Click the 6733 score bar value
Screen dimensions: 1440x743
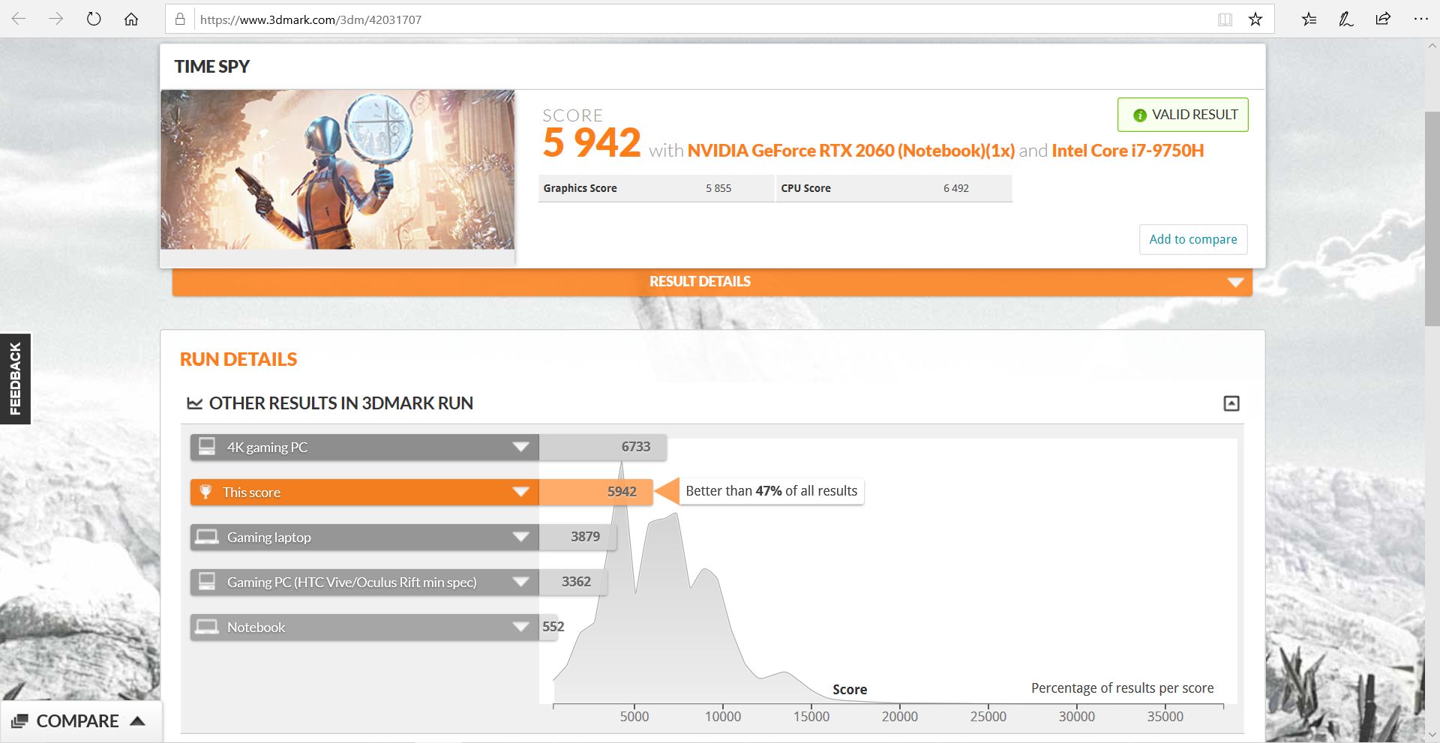[x=636, y=447]
